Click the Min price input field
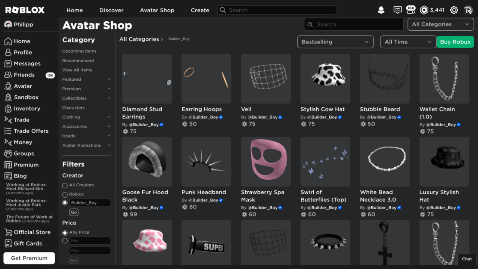Screen dimensions: 478x269 pos(90,241)
